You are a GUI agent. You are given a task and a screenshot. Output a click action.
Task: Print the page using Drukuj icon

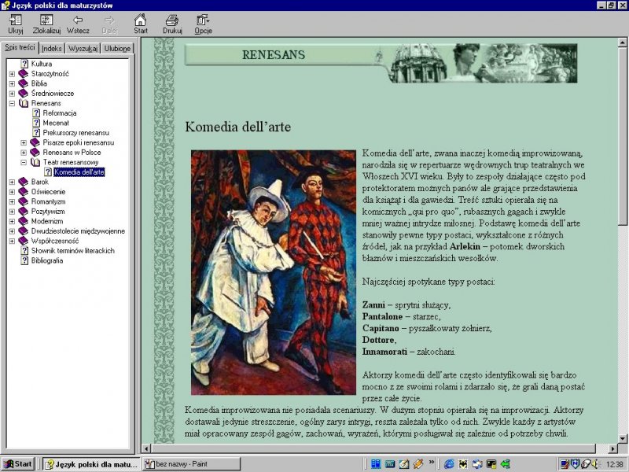(172, 20)
